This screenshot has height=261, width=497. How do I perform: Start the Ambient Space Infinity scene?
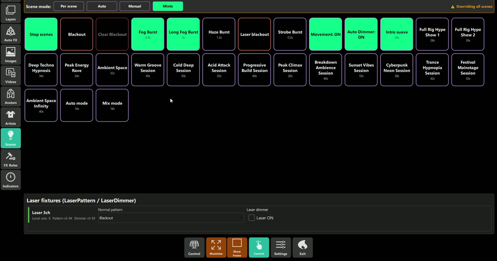coord(41,105)
